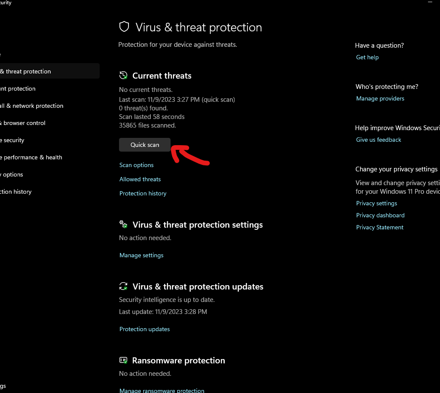440x393 pixels.
Task: Click Give us feedback link
Action: (x=379, y=140)
